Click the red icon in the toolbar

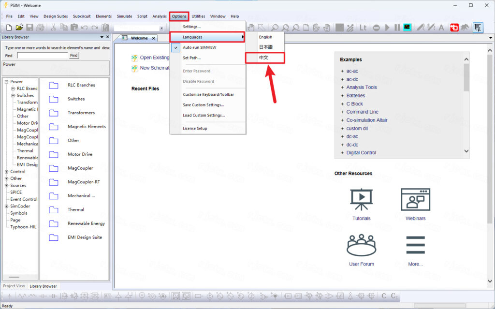[x=454, y=28]
